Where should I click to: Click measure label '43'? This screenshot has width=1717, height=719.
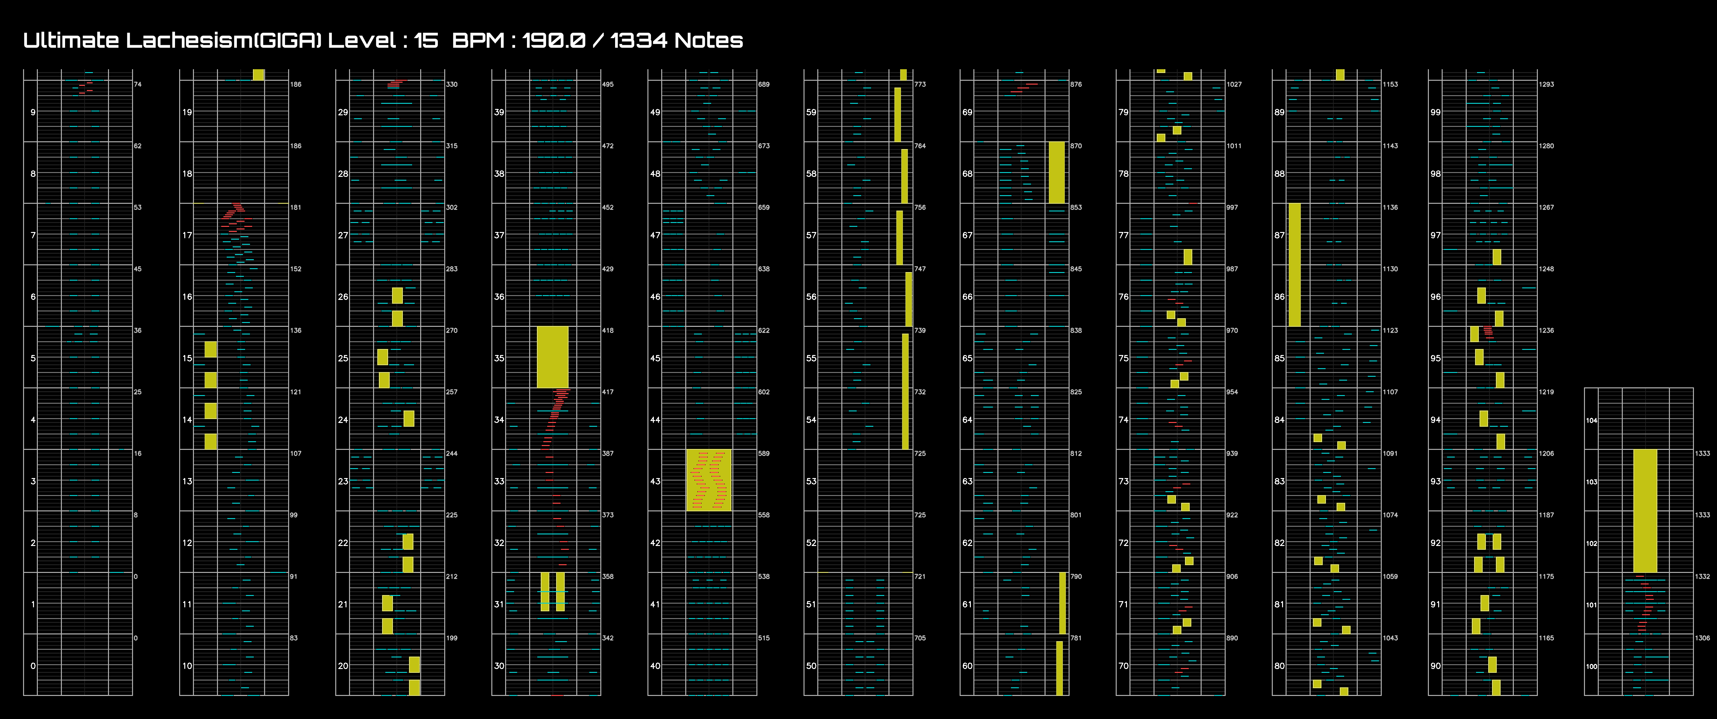(x=655, y=481)
